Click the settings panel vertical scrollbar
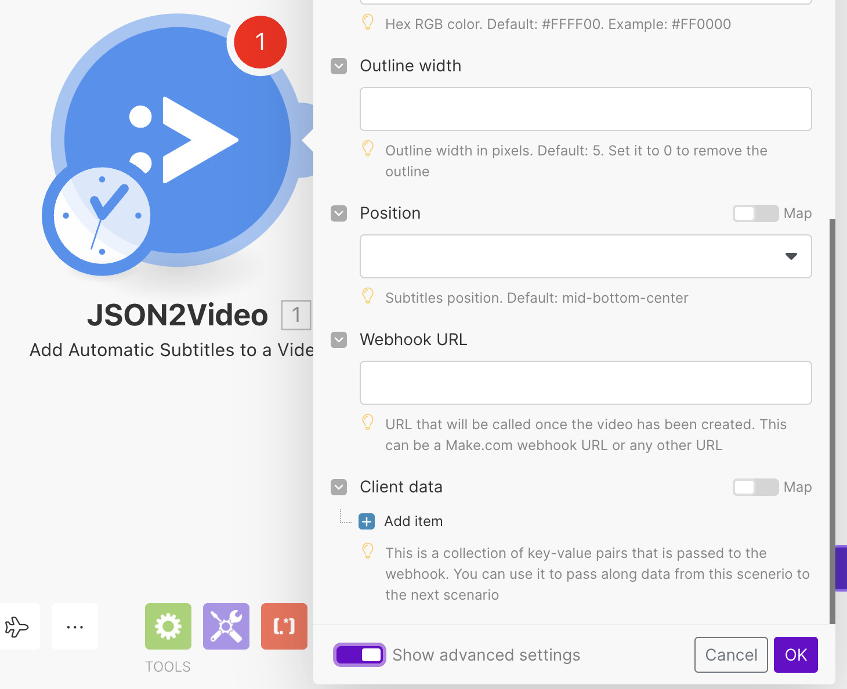847x689 pixels. coord(832,422)
